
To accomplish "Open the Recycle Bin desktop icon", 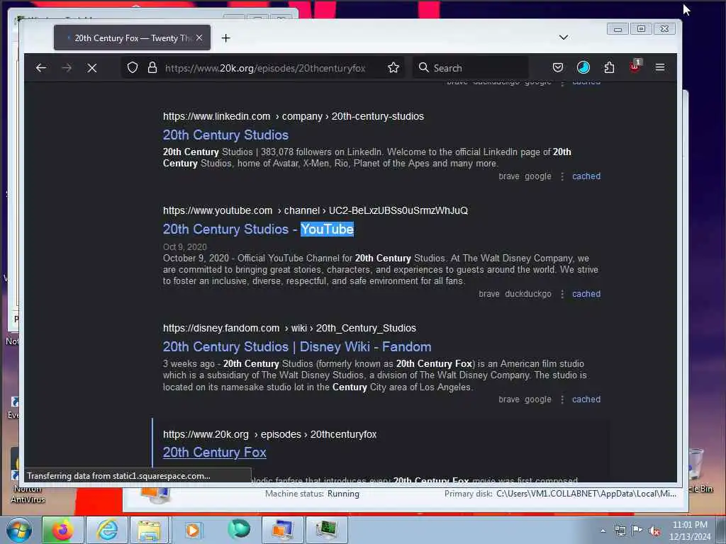I will tap(698, 471).
